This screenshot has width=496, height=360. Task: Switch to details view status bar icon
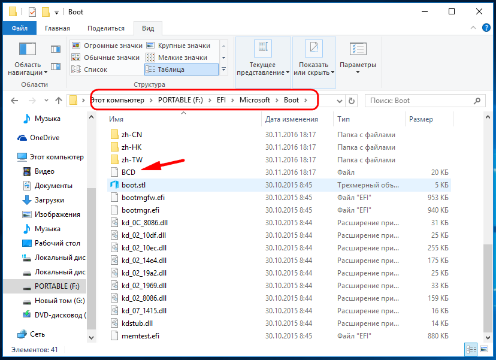471,350
